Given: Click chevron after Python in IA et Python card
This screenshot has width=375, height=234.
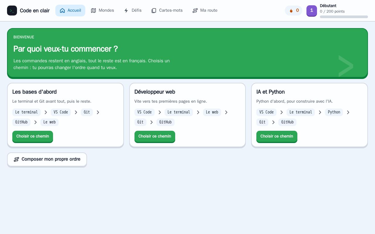Looking at the screenshot, I should pos(348,112).
